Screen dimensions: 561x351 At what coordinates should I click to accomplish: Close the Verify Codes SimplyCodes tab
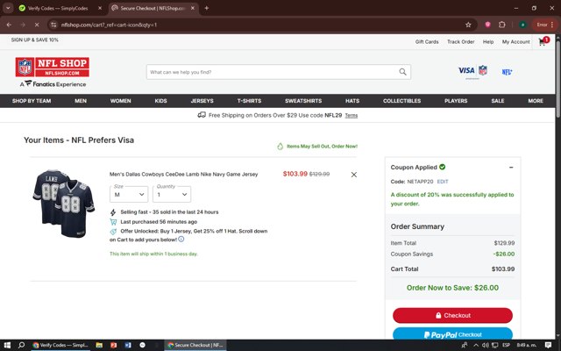100,8
